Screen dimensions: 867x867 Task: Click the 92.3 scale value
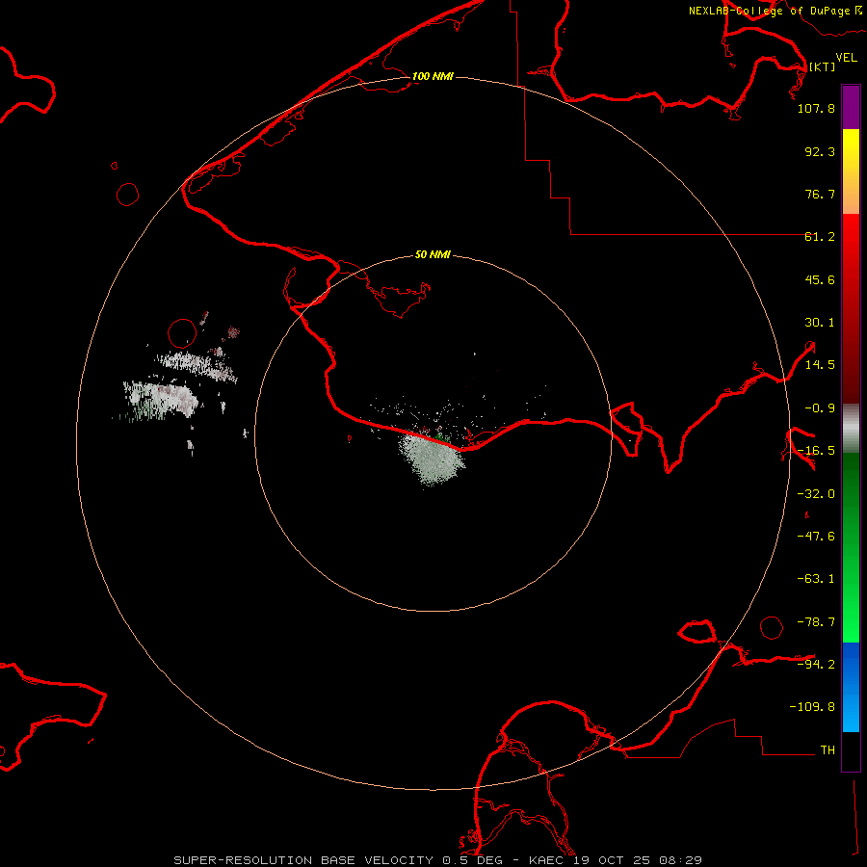coord(820,151)
